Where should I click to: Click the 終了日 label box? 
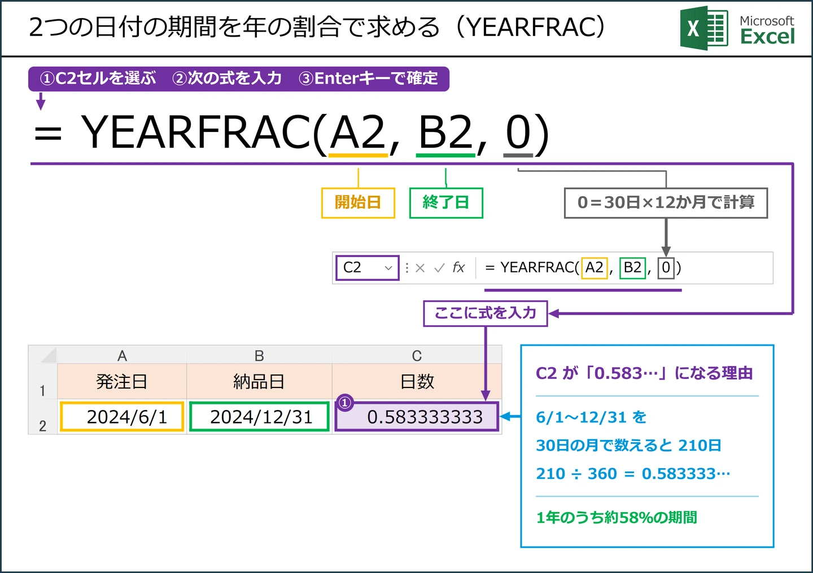pos(446,202)
